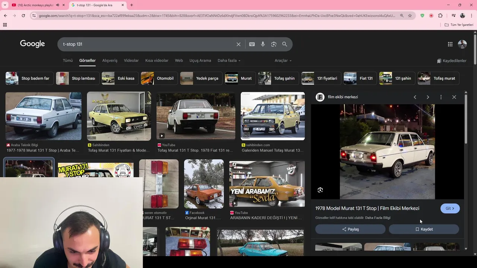Open the on-screen keyboard icon in search
The width and height of the screenshot is (477, 268).
point(252,44)
